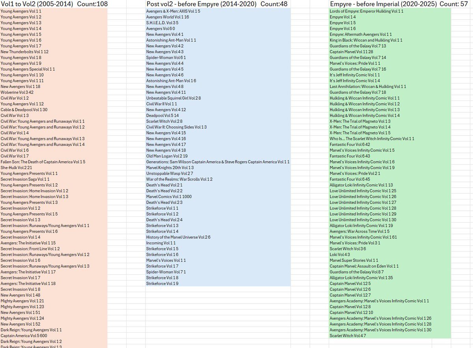Select 'Unbeatable Squirrel Girl Vol 2 8'
473x348 pixels.
tap(218, 98)
